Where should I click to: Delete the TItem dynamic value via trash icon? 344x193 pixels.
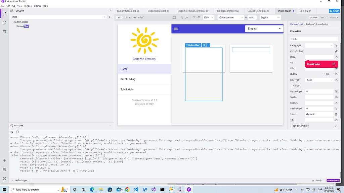point(335,114)
